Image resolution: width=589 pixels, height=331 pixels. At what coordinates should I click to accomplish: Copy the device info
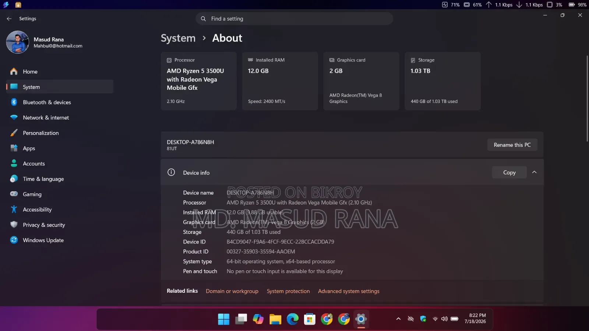click(509, 172)
